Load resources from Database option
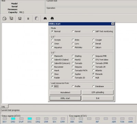137x124 pixels. coord(98,86)
